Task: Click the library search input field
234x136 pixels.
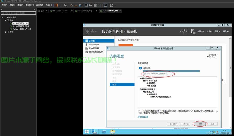Action: tap(17, 13)
